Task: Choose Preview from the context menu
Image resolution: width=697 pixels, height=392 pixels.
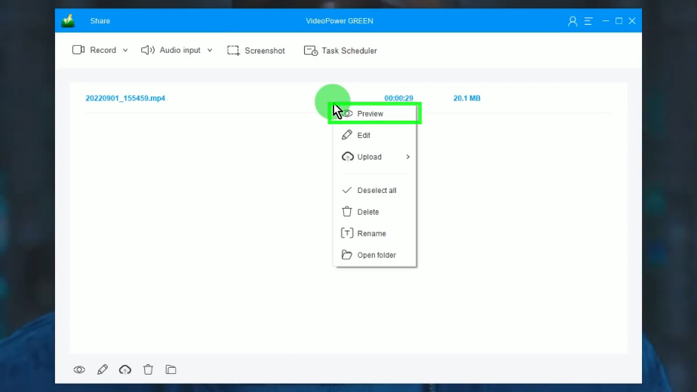Action: point(370,114)
